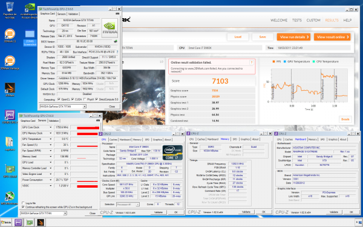Viewport: 363px width, 227px height.
Task: Open the 3DMark Vantage desktop icon
Action: click(10, 62)
